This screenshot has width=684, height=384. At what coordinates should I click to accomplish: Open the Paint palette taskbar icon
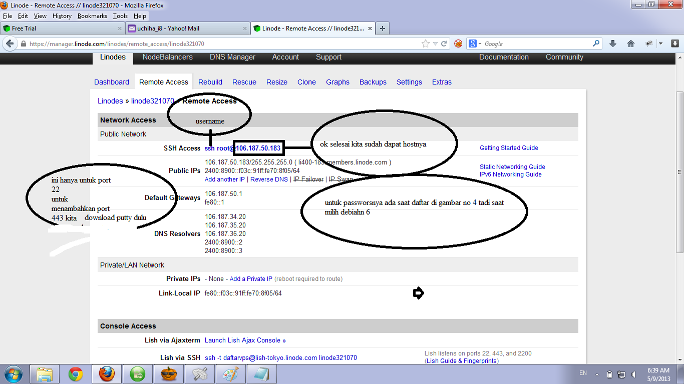click(231, 374)
